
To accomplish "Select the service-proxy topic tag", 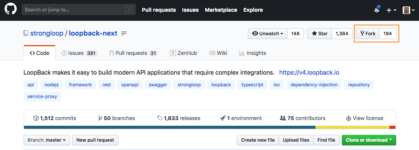I will point(42,97).
